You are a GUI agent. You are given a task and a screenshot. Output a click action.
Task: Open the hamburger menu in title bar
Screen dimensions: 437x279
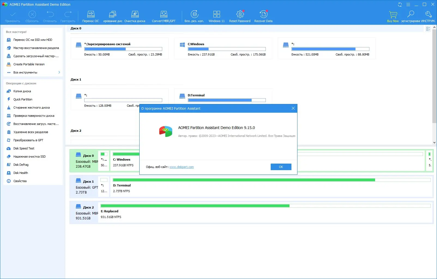tap(408, 4)
